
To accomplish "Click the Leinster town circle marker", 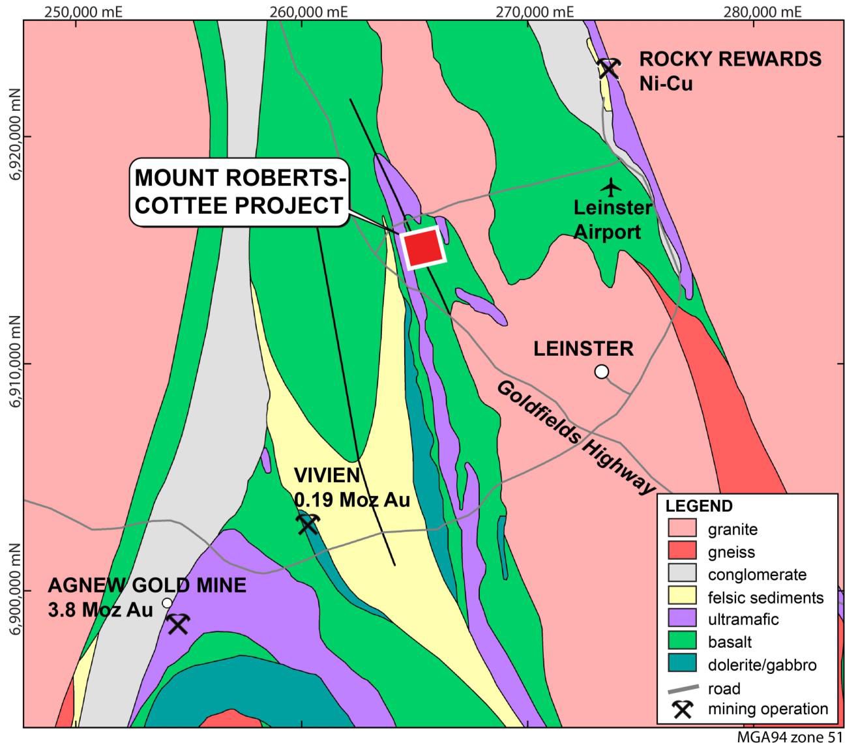I will click(x=602, y=371).
